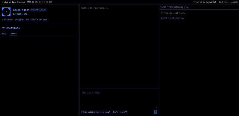
Task: Click the "Streaming real-time..." text
Action: click(174, 13)
